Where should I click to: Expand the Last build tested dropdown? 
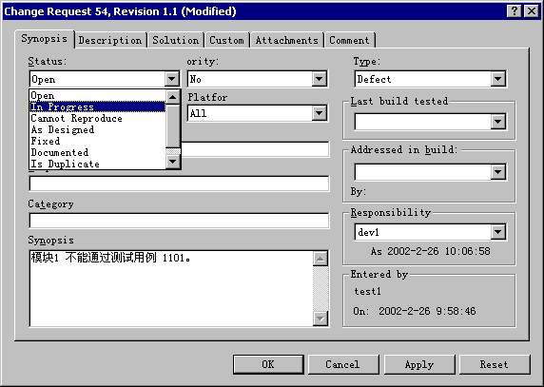point(497,122)
